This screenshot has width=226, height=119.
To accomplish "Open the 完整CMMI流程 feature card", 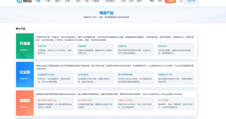I will pyautogui.click(x=135, y=104).
